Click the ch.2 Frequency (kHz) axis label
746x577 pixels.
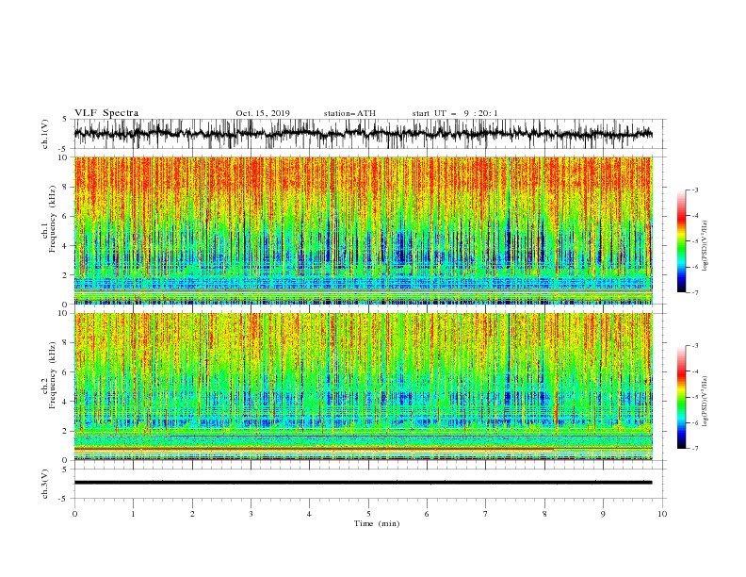click(49, 375)
